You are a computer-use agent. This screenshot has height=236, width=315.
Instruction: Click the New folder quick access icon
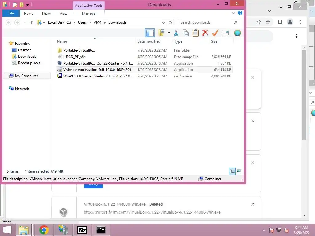pos(21,5)
